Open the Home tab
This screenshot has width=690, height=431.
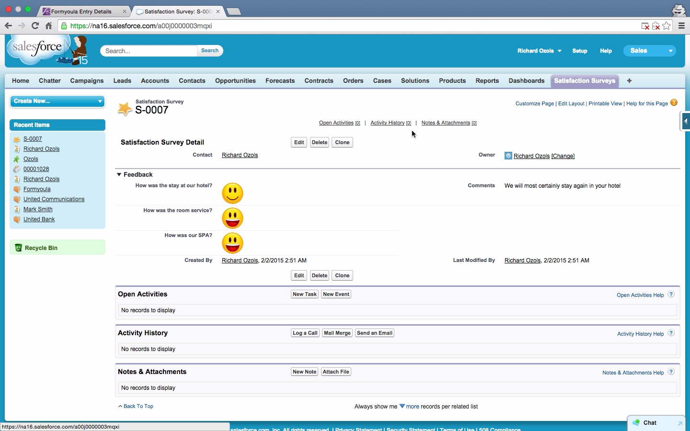click(x=21, y=81)
